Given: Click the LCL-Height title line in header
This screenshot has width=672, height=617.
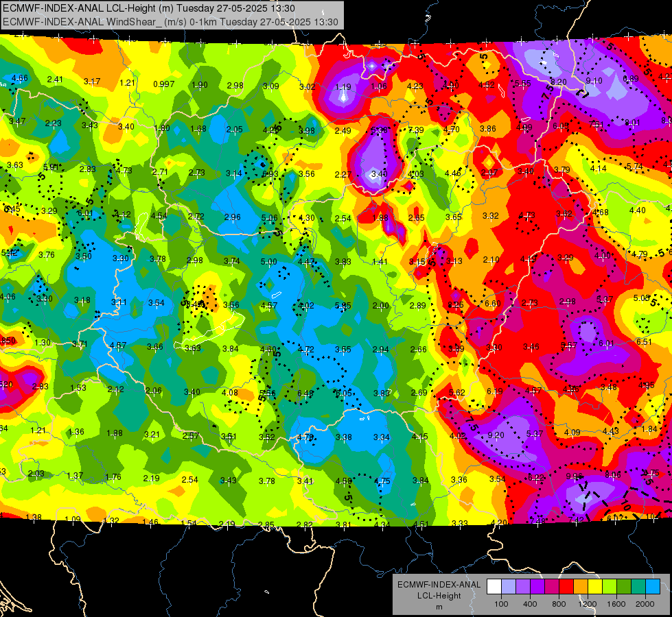Looking at the screenshot, I should pyautogui.click(x=148, y=8).
